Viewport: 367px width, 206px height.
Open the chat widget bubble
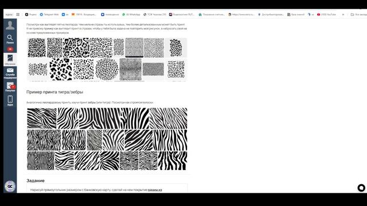(x=361, y=188)
